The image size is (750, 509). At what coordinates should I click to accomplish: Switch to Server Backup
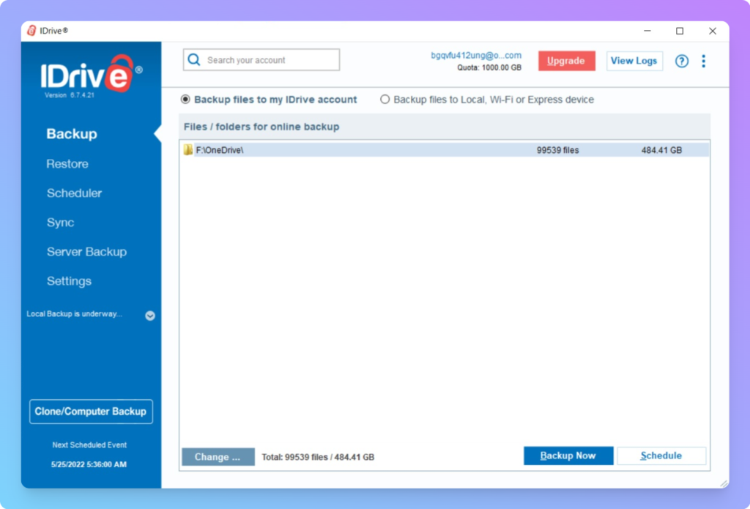click(x=86, y=252)
